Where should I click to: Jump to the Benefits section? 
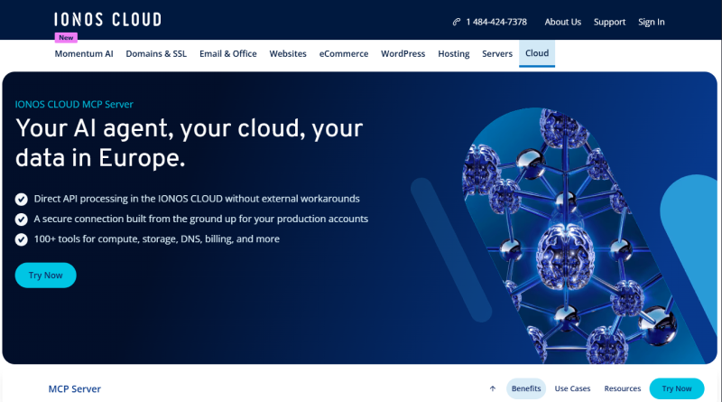[526, 388]
